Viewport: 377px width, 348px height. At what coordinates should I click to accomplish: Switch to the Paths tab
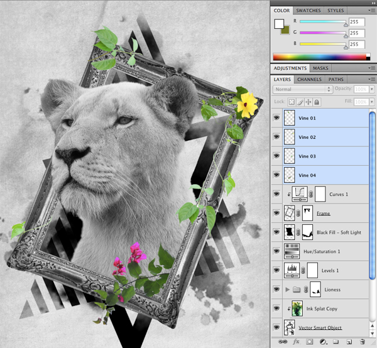point(336,79)
